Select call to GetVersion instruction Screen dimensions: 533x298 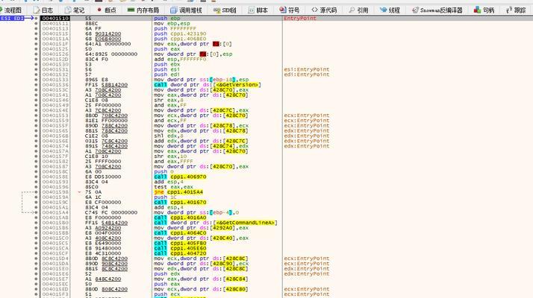point(208,84)
